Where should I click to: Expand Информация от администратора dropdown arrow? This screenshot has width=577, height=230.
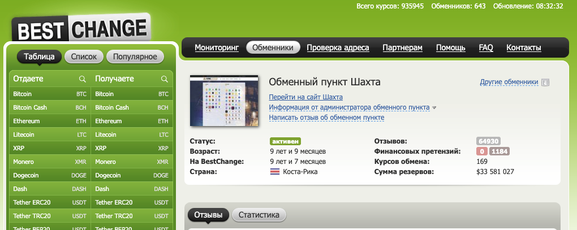tap(434, 107)
